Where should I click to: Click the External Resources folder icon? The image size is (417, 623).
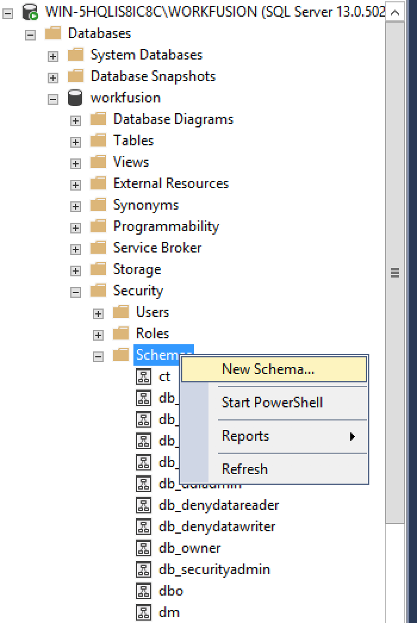(98, 183)
